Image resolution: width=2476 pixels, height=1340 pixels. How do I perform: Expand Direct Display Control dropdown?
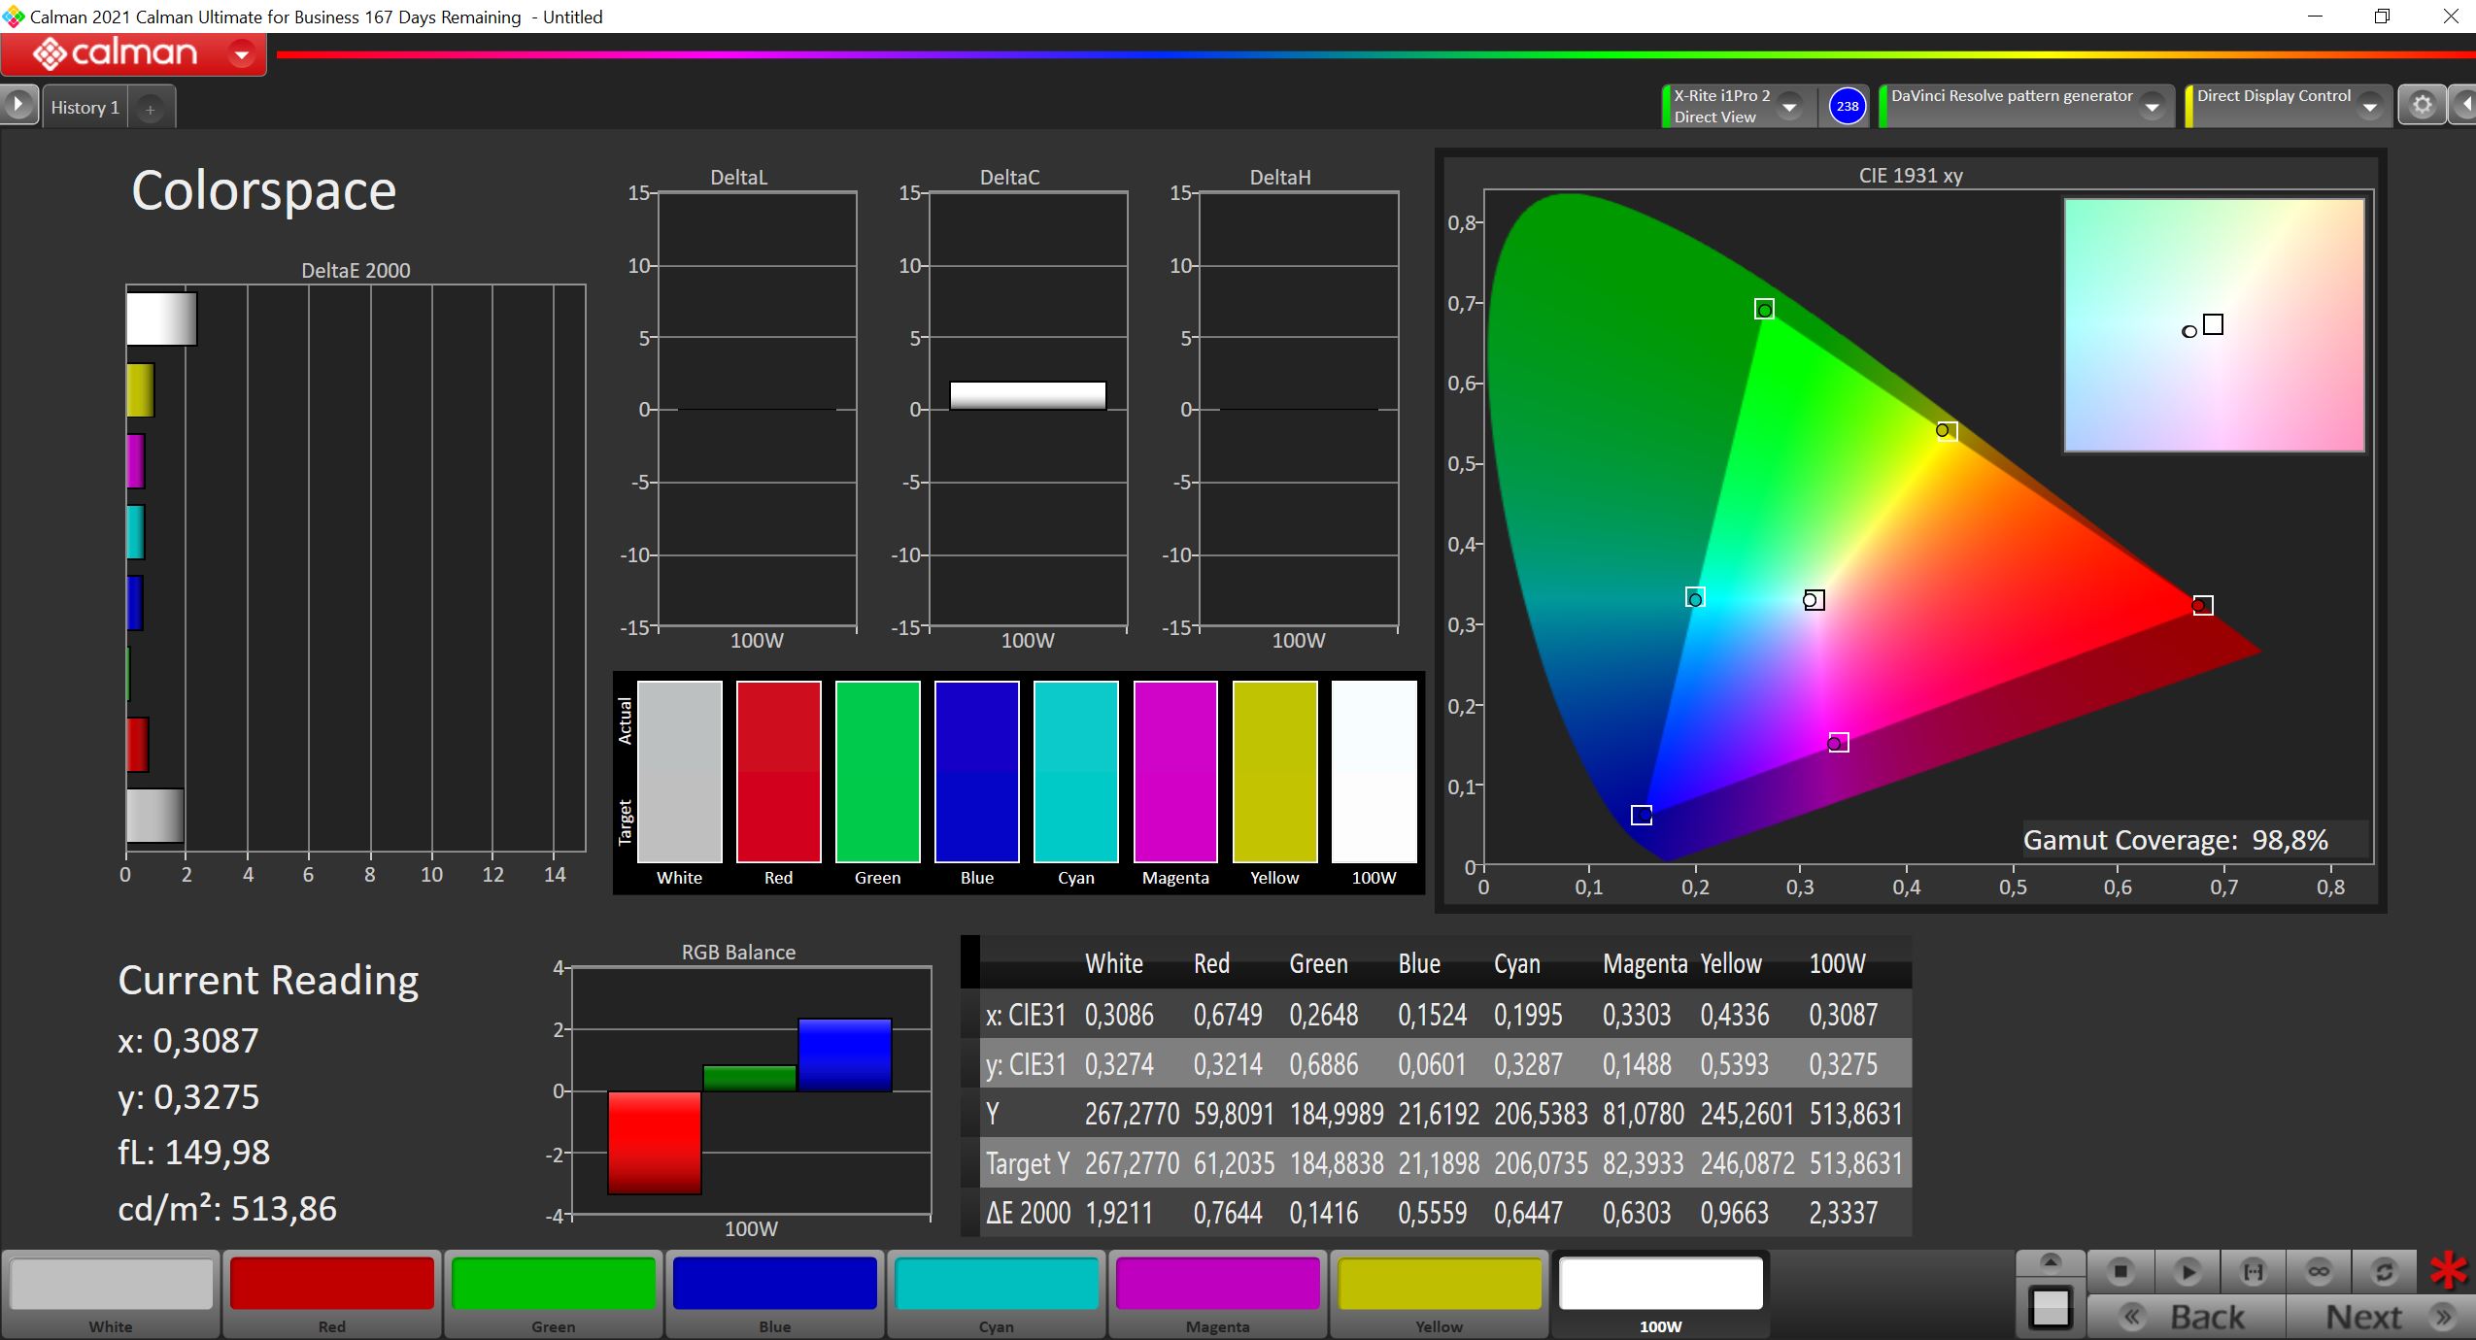pos(2369,107)
